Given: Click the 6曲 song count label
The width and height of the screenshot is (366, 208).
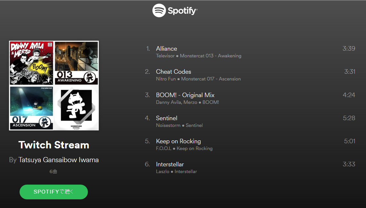Looking at the screenshot, I should pos(53,171).
